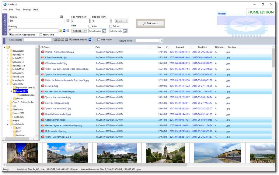Image resolution: width=279 pixels, height=175 pixels.
Task: Enable the follow links checkbox
Action: [x=41, y=35]
